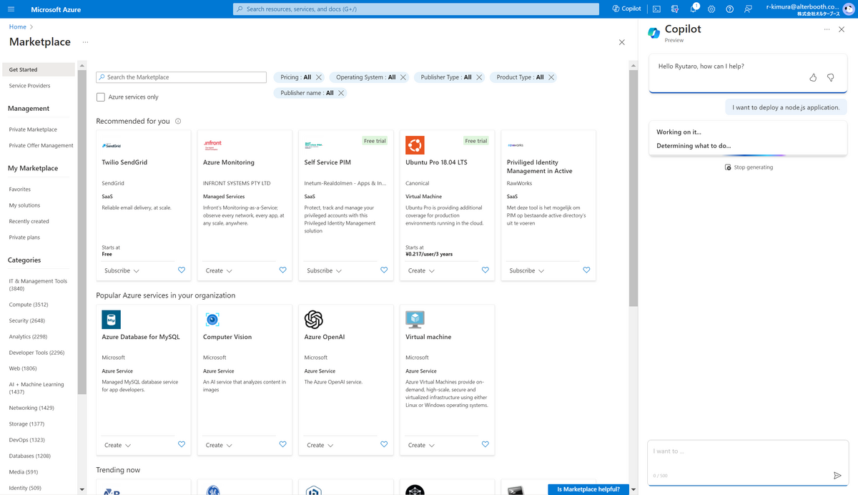Image resolution: width=858 pixels, height=495 pixels.
Task: Open Marketplace title more options ellipsis
Action: pos(85,42)
